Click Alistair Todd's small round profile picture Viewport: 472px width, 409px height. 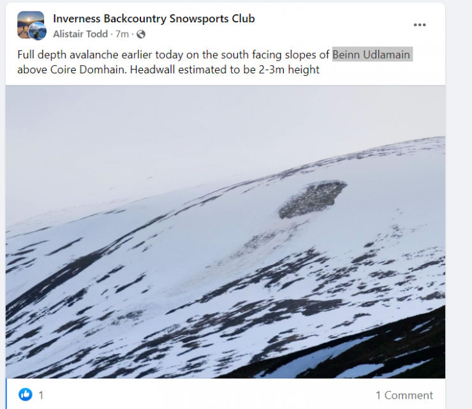38,31
